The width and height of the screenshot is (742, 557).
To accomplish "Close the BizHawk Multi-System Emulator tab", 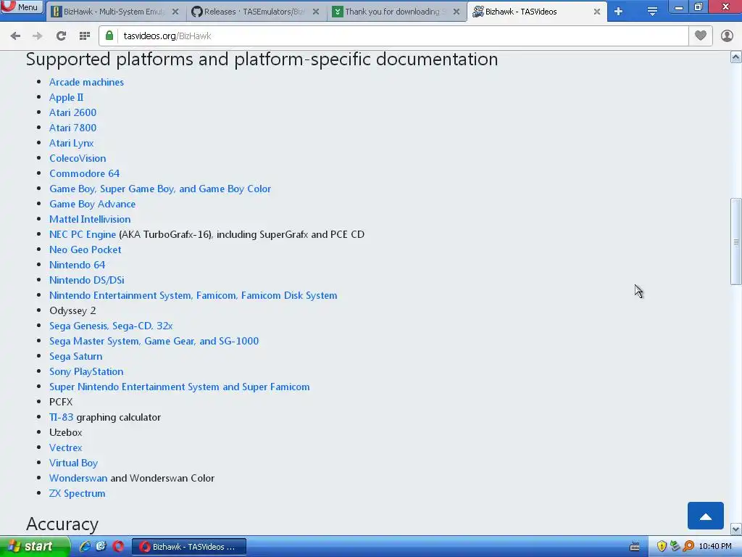I will [x=175, y=12].
